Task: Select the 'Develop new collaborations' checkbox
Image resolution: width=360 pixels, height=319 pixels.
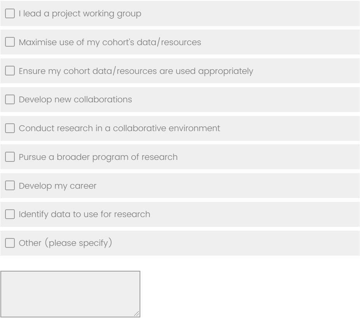Action: click(x=10, y=100)
